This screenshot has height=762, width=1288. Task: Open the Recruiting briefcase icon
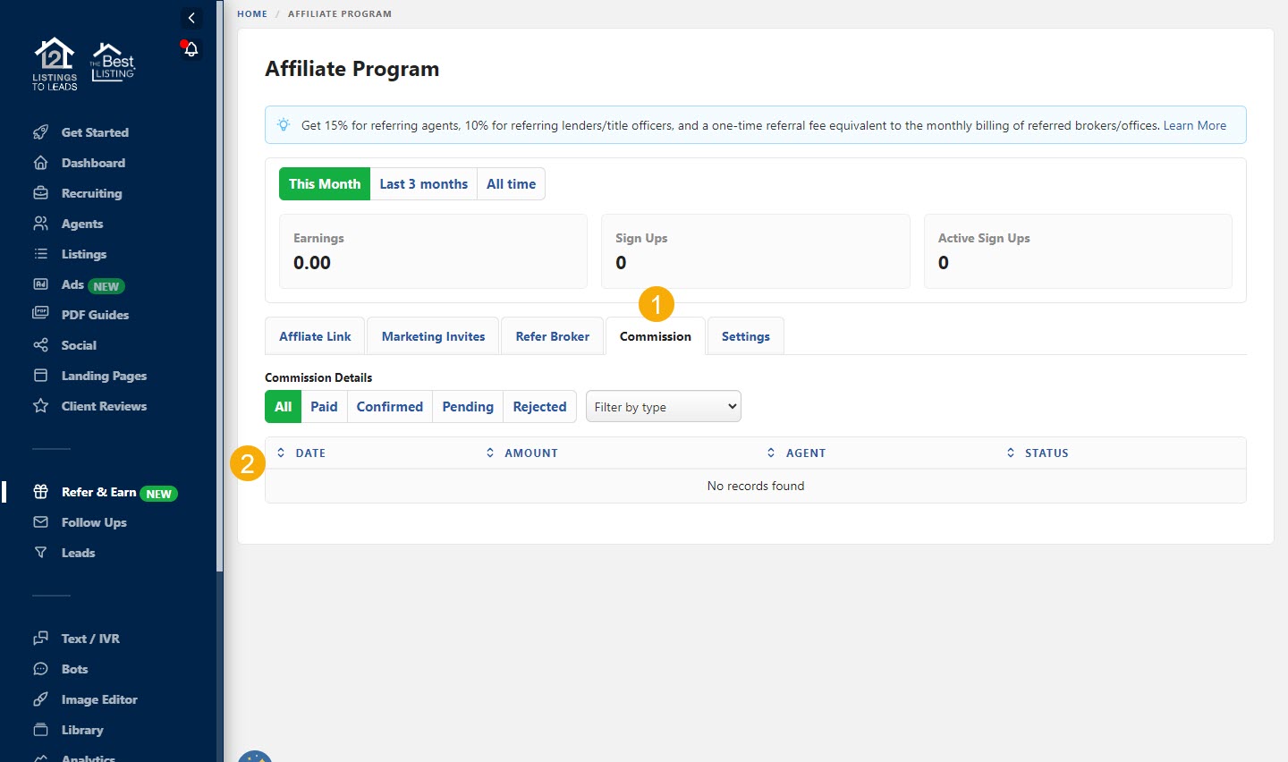pyautogui.click(x=40, y=193)
